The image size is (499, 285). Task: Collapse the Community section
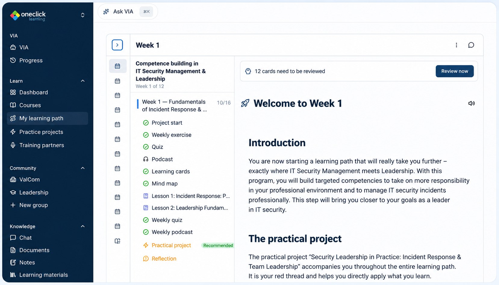[x=83, y=168]
